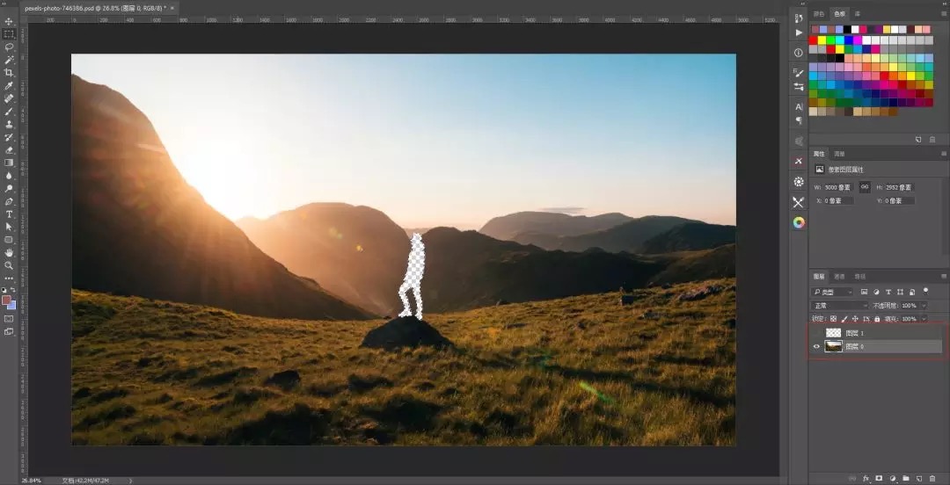
Task: Toggle lock all on the layer
Action: pyautogui.click(x=877, y=318)
